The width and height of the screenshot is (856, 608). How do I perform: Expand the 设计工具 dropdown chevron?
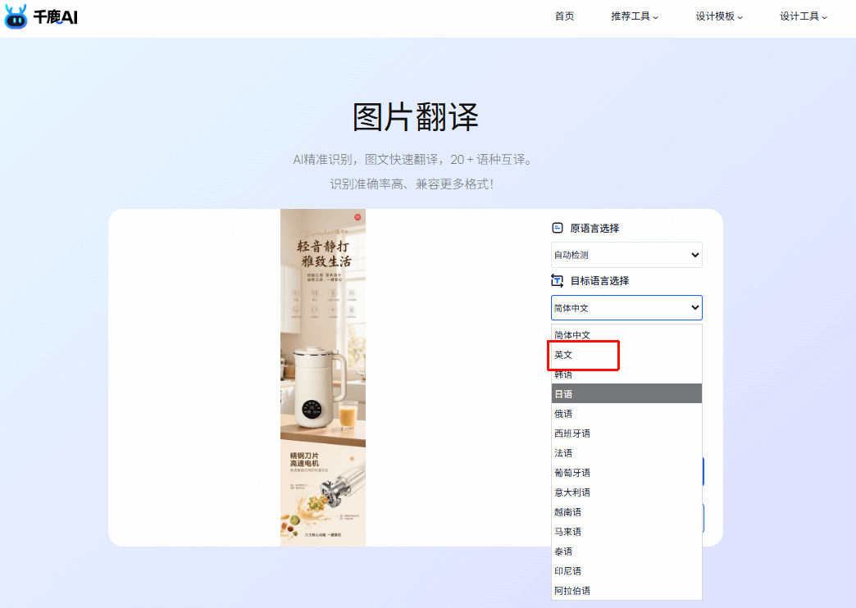click(824, 16)
